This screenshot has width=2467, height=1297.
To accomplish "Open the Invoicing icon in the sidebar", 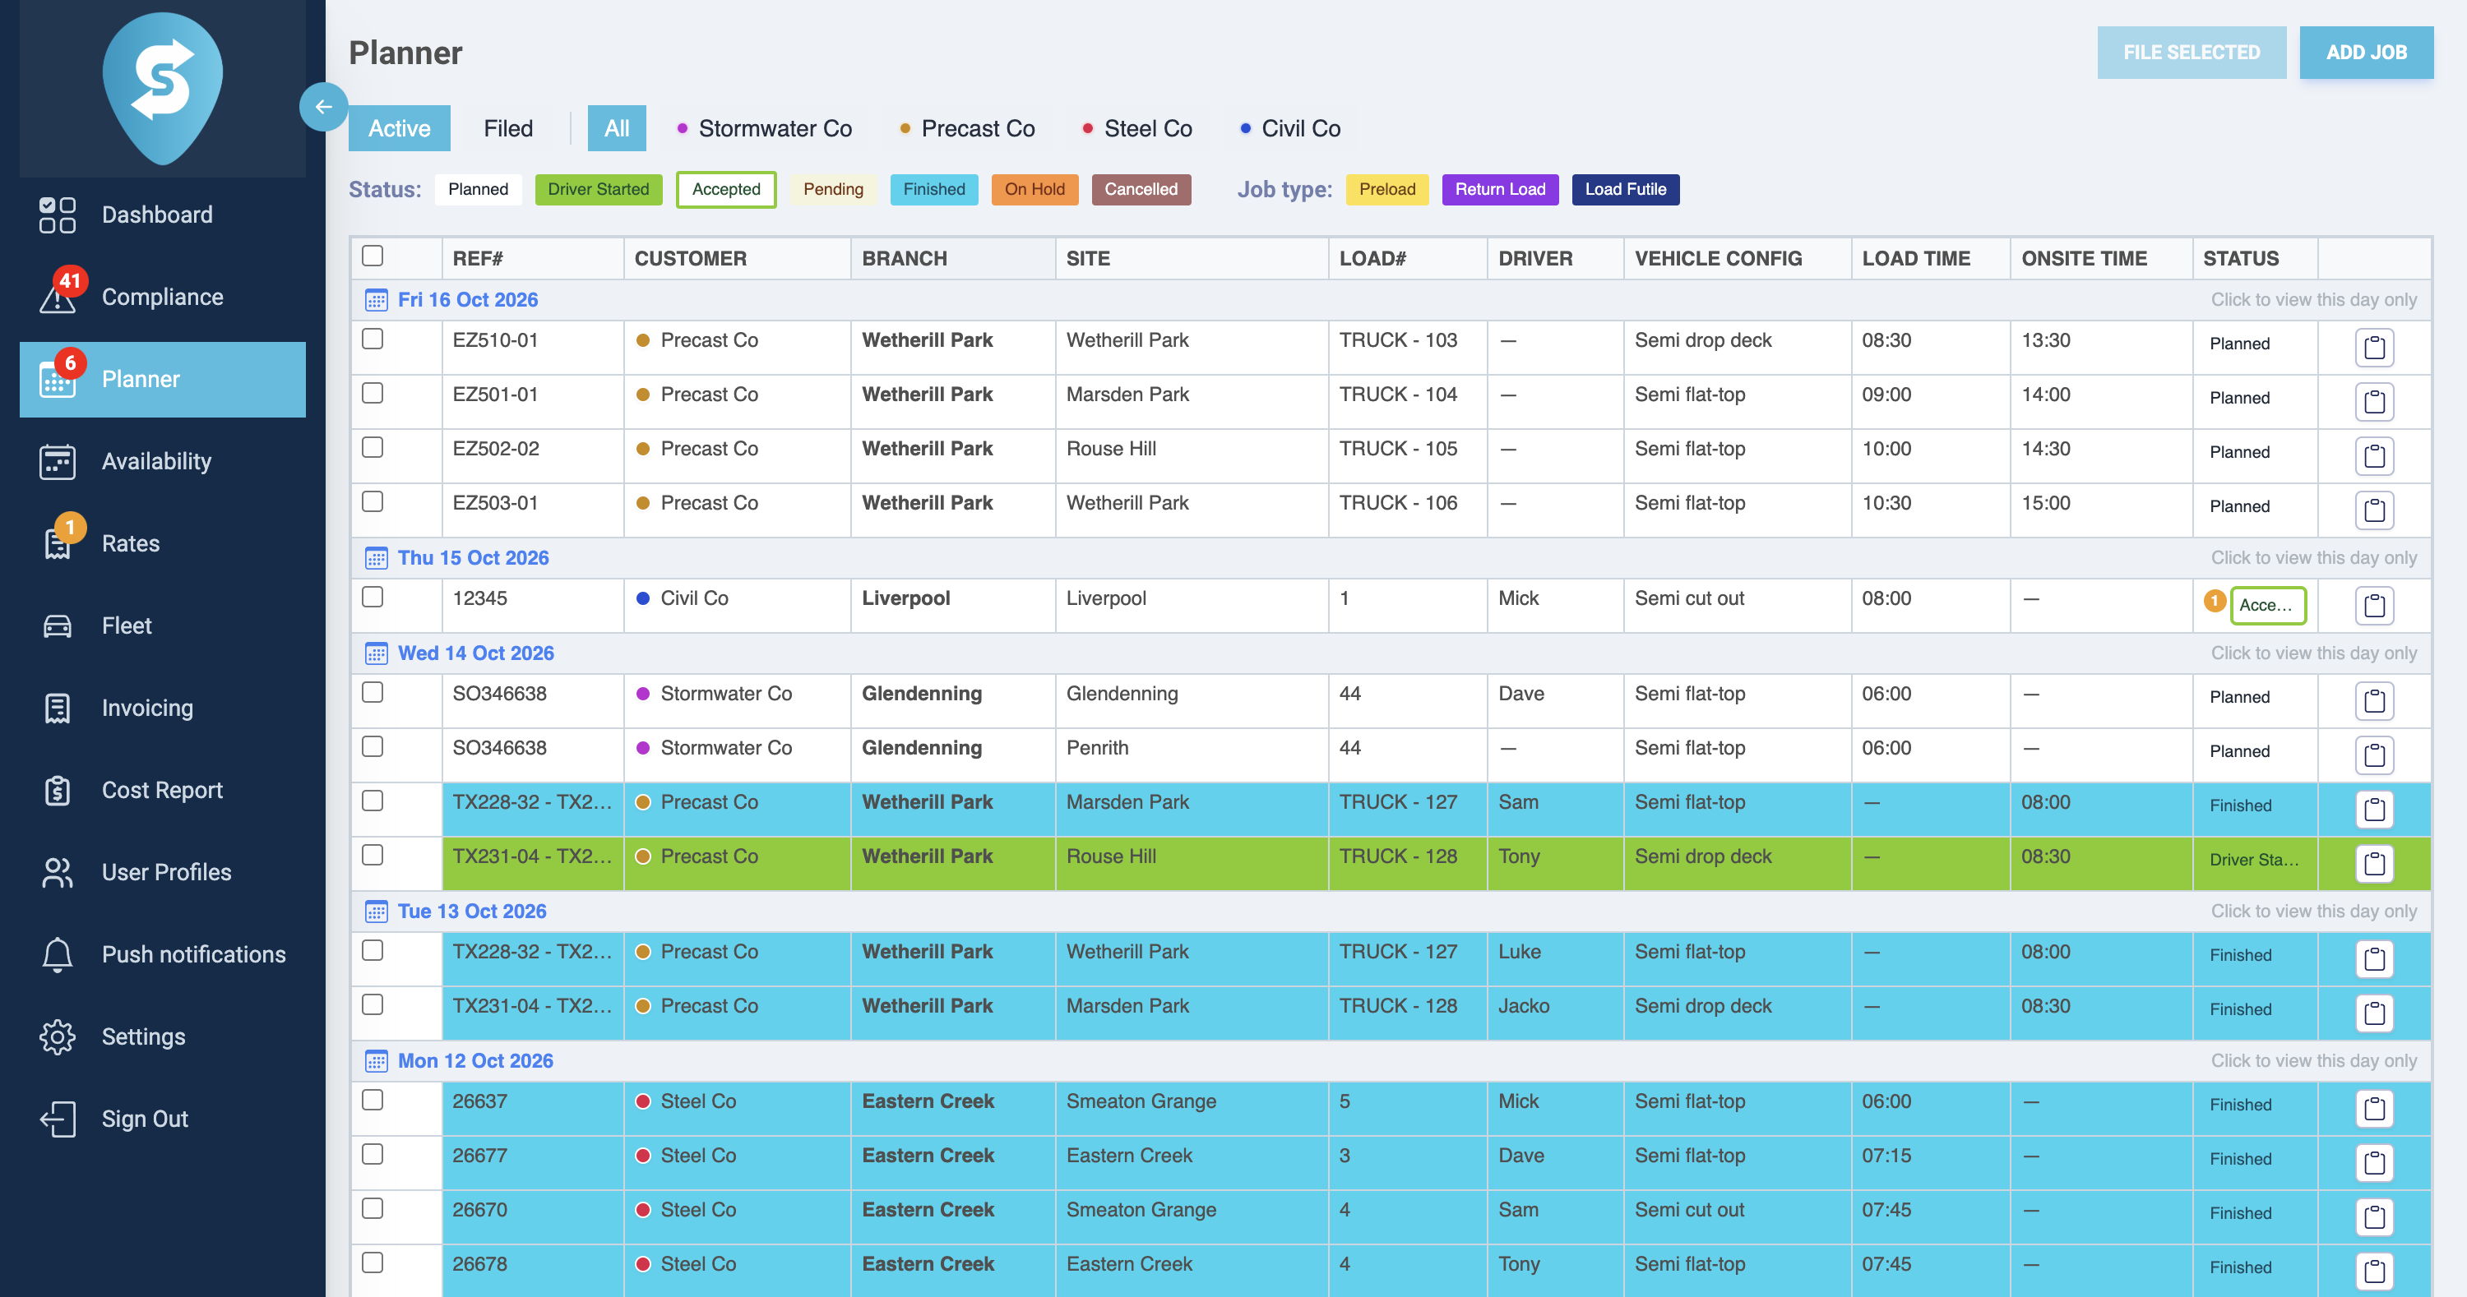I will tap(58, 708).
